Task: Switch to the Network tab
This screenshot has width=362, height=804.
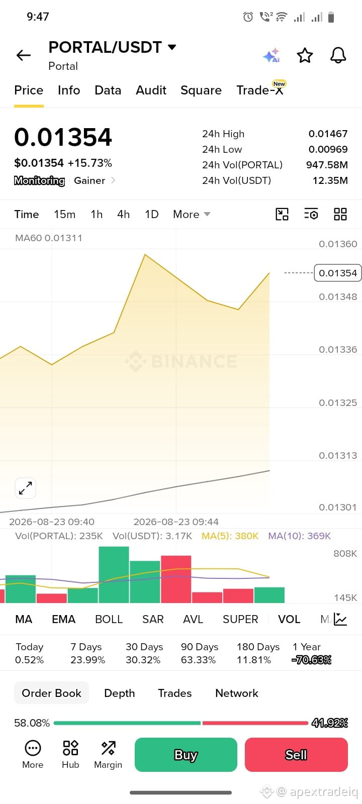Action: tap(236, 693)
